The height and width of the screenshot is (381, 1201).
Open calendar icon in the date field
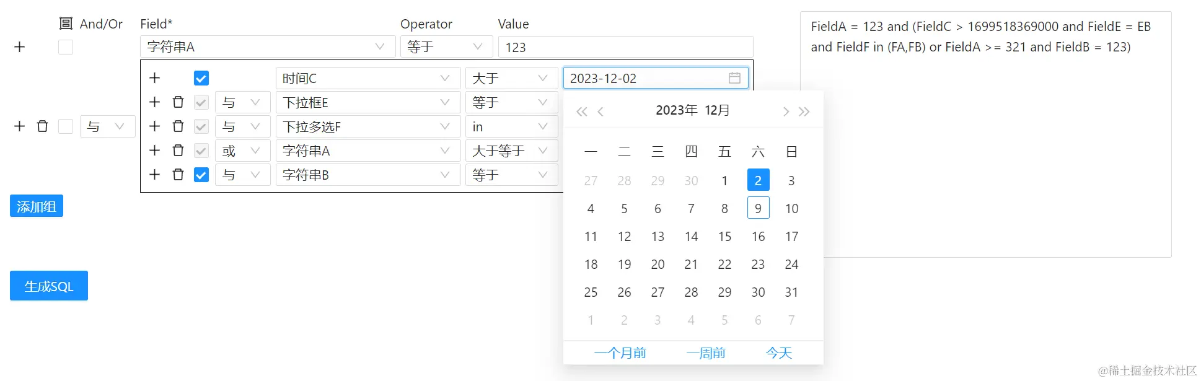tap(734, 78)
